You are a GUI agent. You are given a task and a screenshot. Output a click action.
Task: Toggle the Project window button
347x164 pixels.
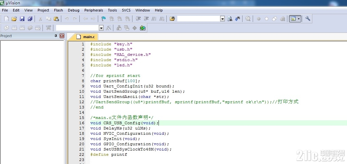293,19
